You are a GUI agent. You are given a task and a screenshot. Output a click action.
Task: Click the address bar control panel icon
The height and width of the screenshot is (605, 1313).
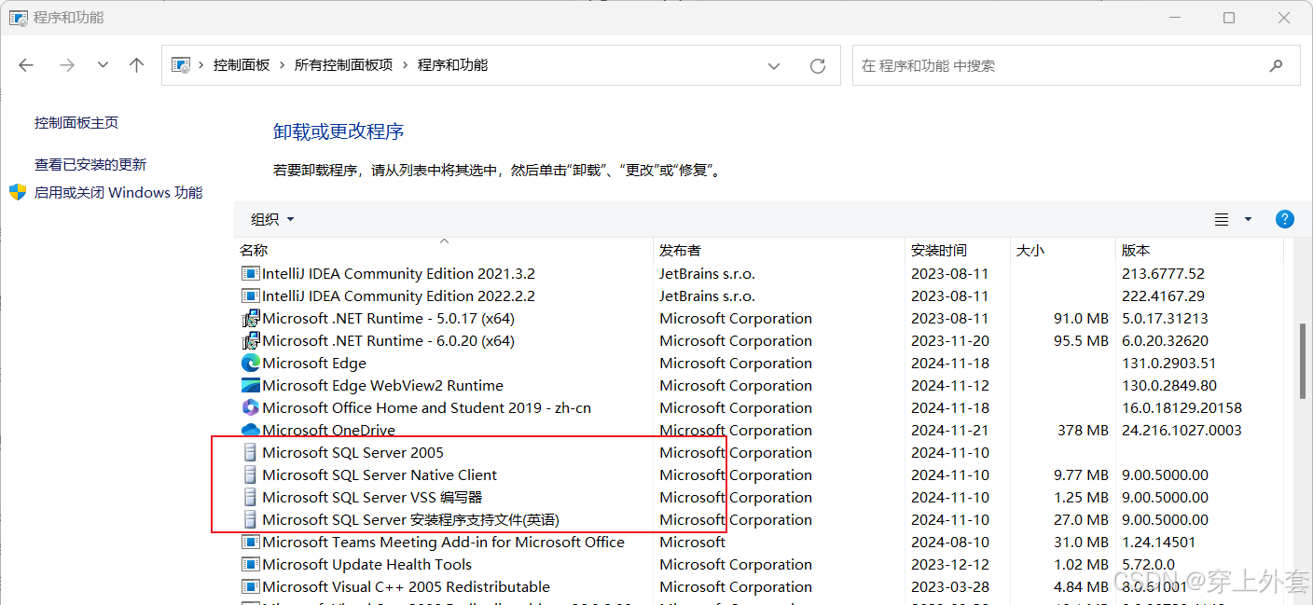[181, 65]
